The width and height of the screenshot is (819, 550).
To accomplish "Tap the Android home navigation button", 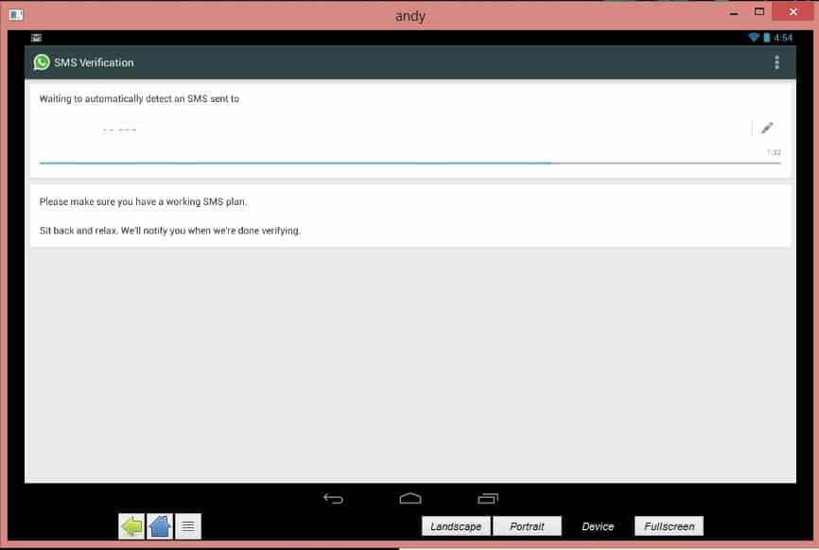I will 410,499.
